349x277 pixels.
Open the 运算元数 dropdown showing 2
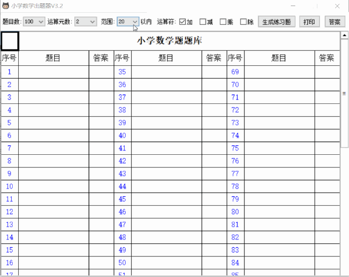click(x=85, y=22)
